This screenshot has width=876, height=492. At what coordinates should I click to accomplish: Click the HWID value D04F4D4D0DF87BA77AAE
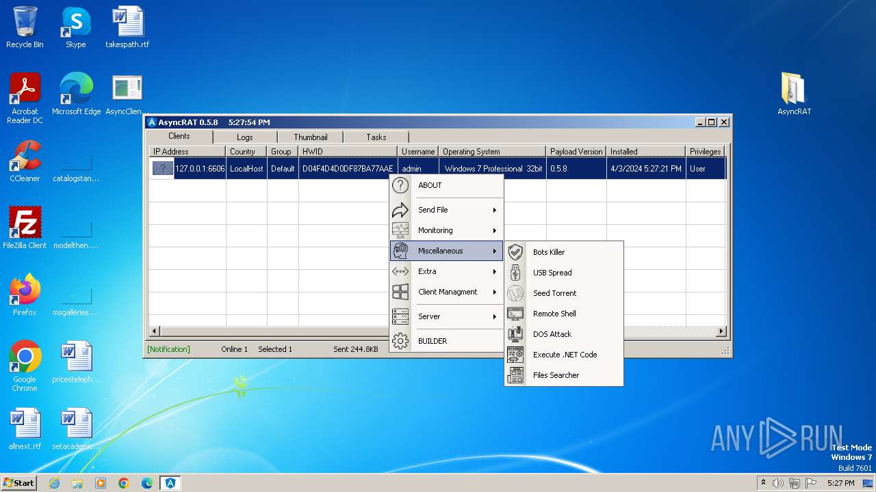pos(348,169)
